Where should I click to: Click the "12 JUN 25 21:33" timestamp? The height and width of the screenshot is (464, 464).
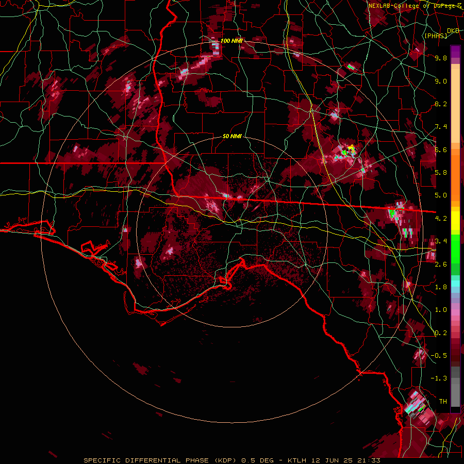(346, 460)
